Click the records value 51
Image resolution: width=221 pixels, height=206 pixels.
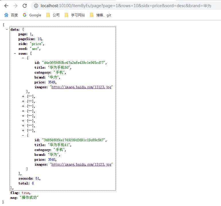click(38, 178)
